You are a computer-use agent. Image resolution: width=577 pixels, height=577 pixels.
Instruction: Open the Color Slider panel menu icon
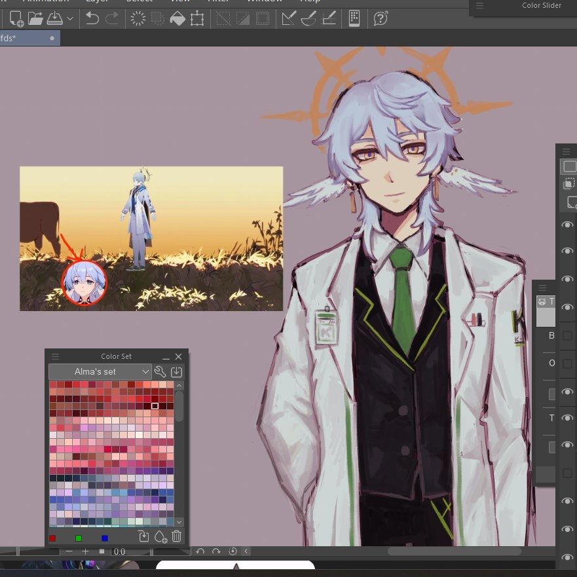tap(479, 5)
